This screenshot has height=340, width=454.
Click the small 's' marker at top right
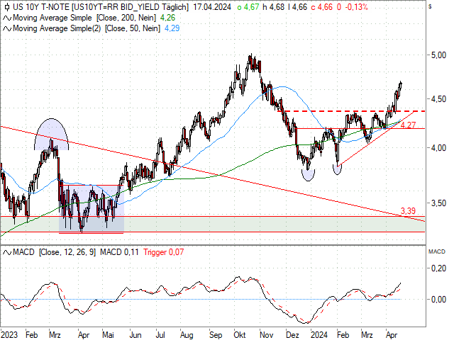pos(431,6)
